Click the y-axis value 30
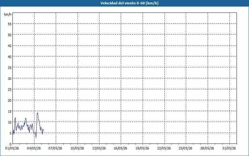 (10, 79)
